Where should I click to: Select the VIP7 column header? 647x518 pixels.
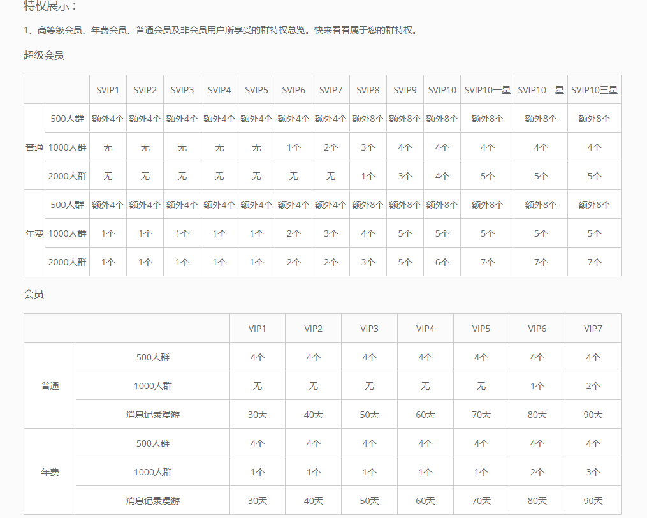[593, 329]
